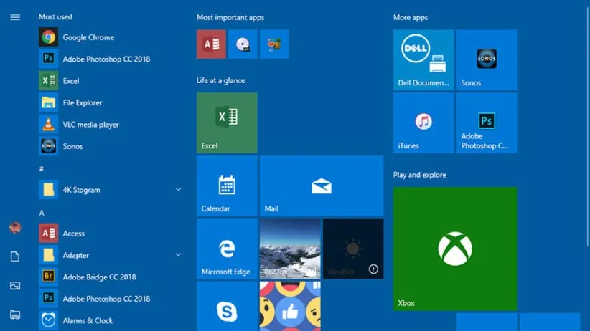590x331 pixels.
Task: Launch the DVD disc app tile
Action: (243, 44)
